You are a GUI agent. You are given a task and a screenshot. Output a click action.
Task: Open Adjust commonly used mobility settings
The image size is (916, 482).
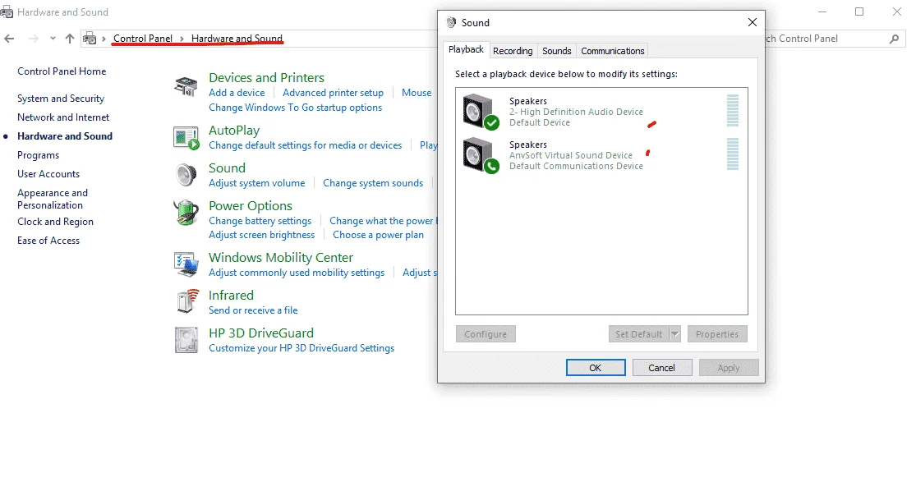297,273
